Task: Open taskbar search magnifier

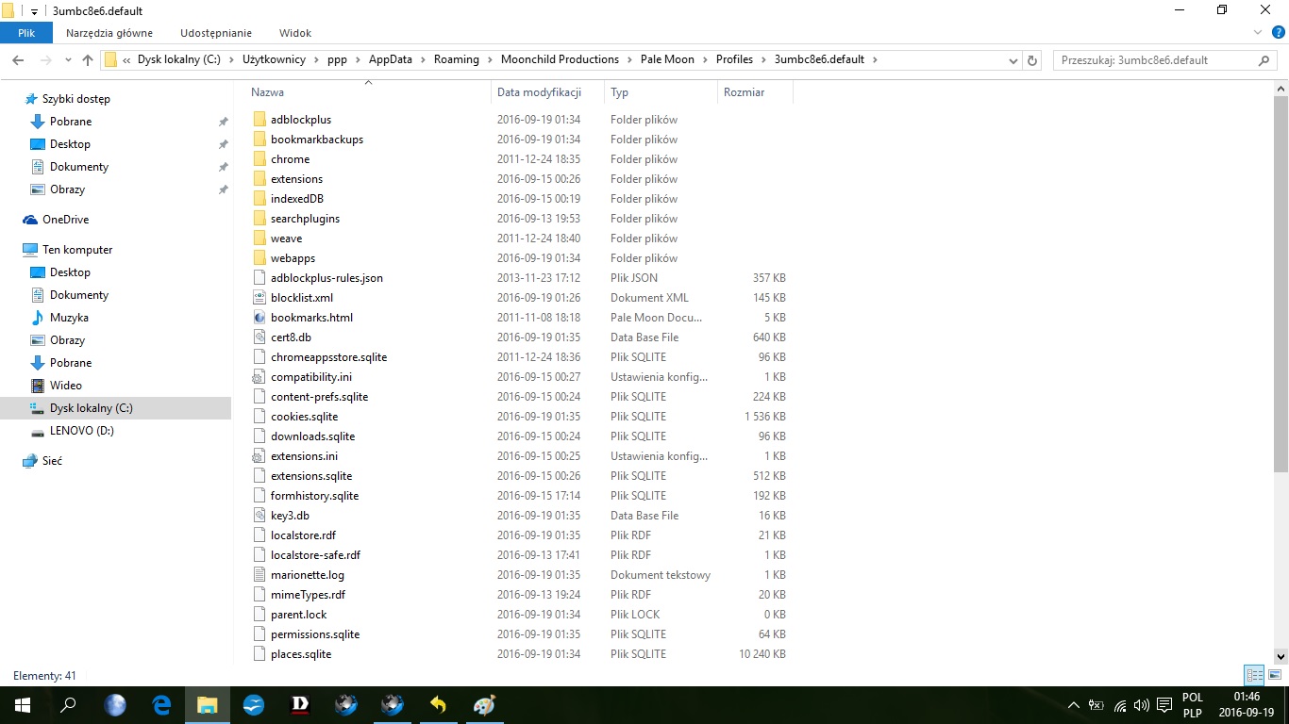Action: pos(68,705)
